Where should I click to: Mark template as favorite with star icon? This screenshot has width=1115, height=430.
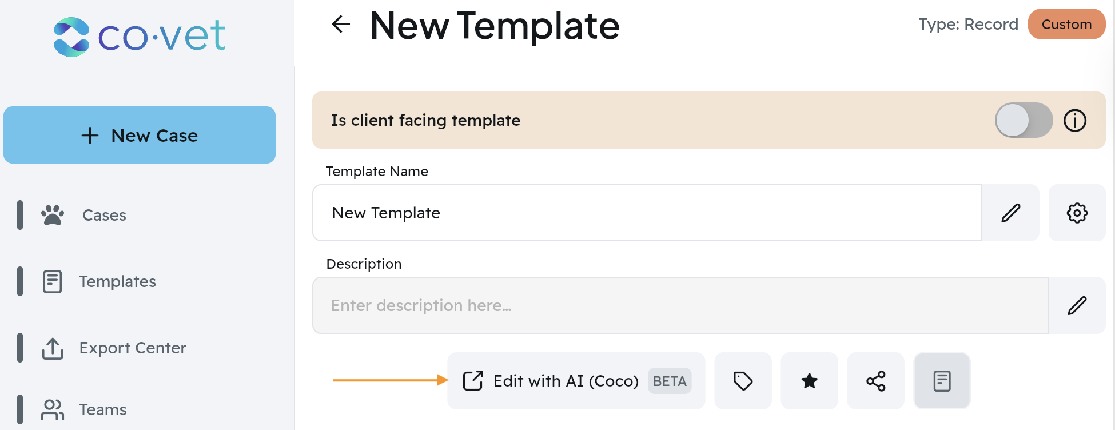[809, 381]
